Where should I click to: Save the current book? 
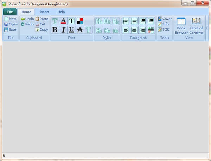click(10, 29)
